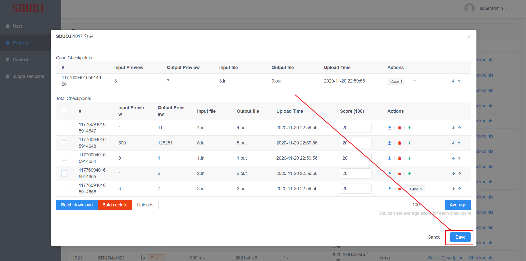Image resolution: width=526 pixels, height=261 pixels.
Task: Move 2.in checkpoint row down
Action: pos(453,173)
